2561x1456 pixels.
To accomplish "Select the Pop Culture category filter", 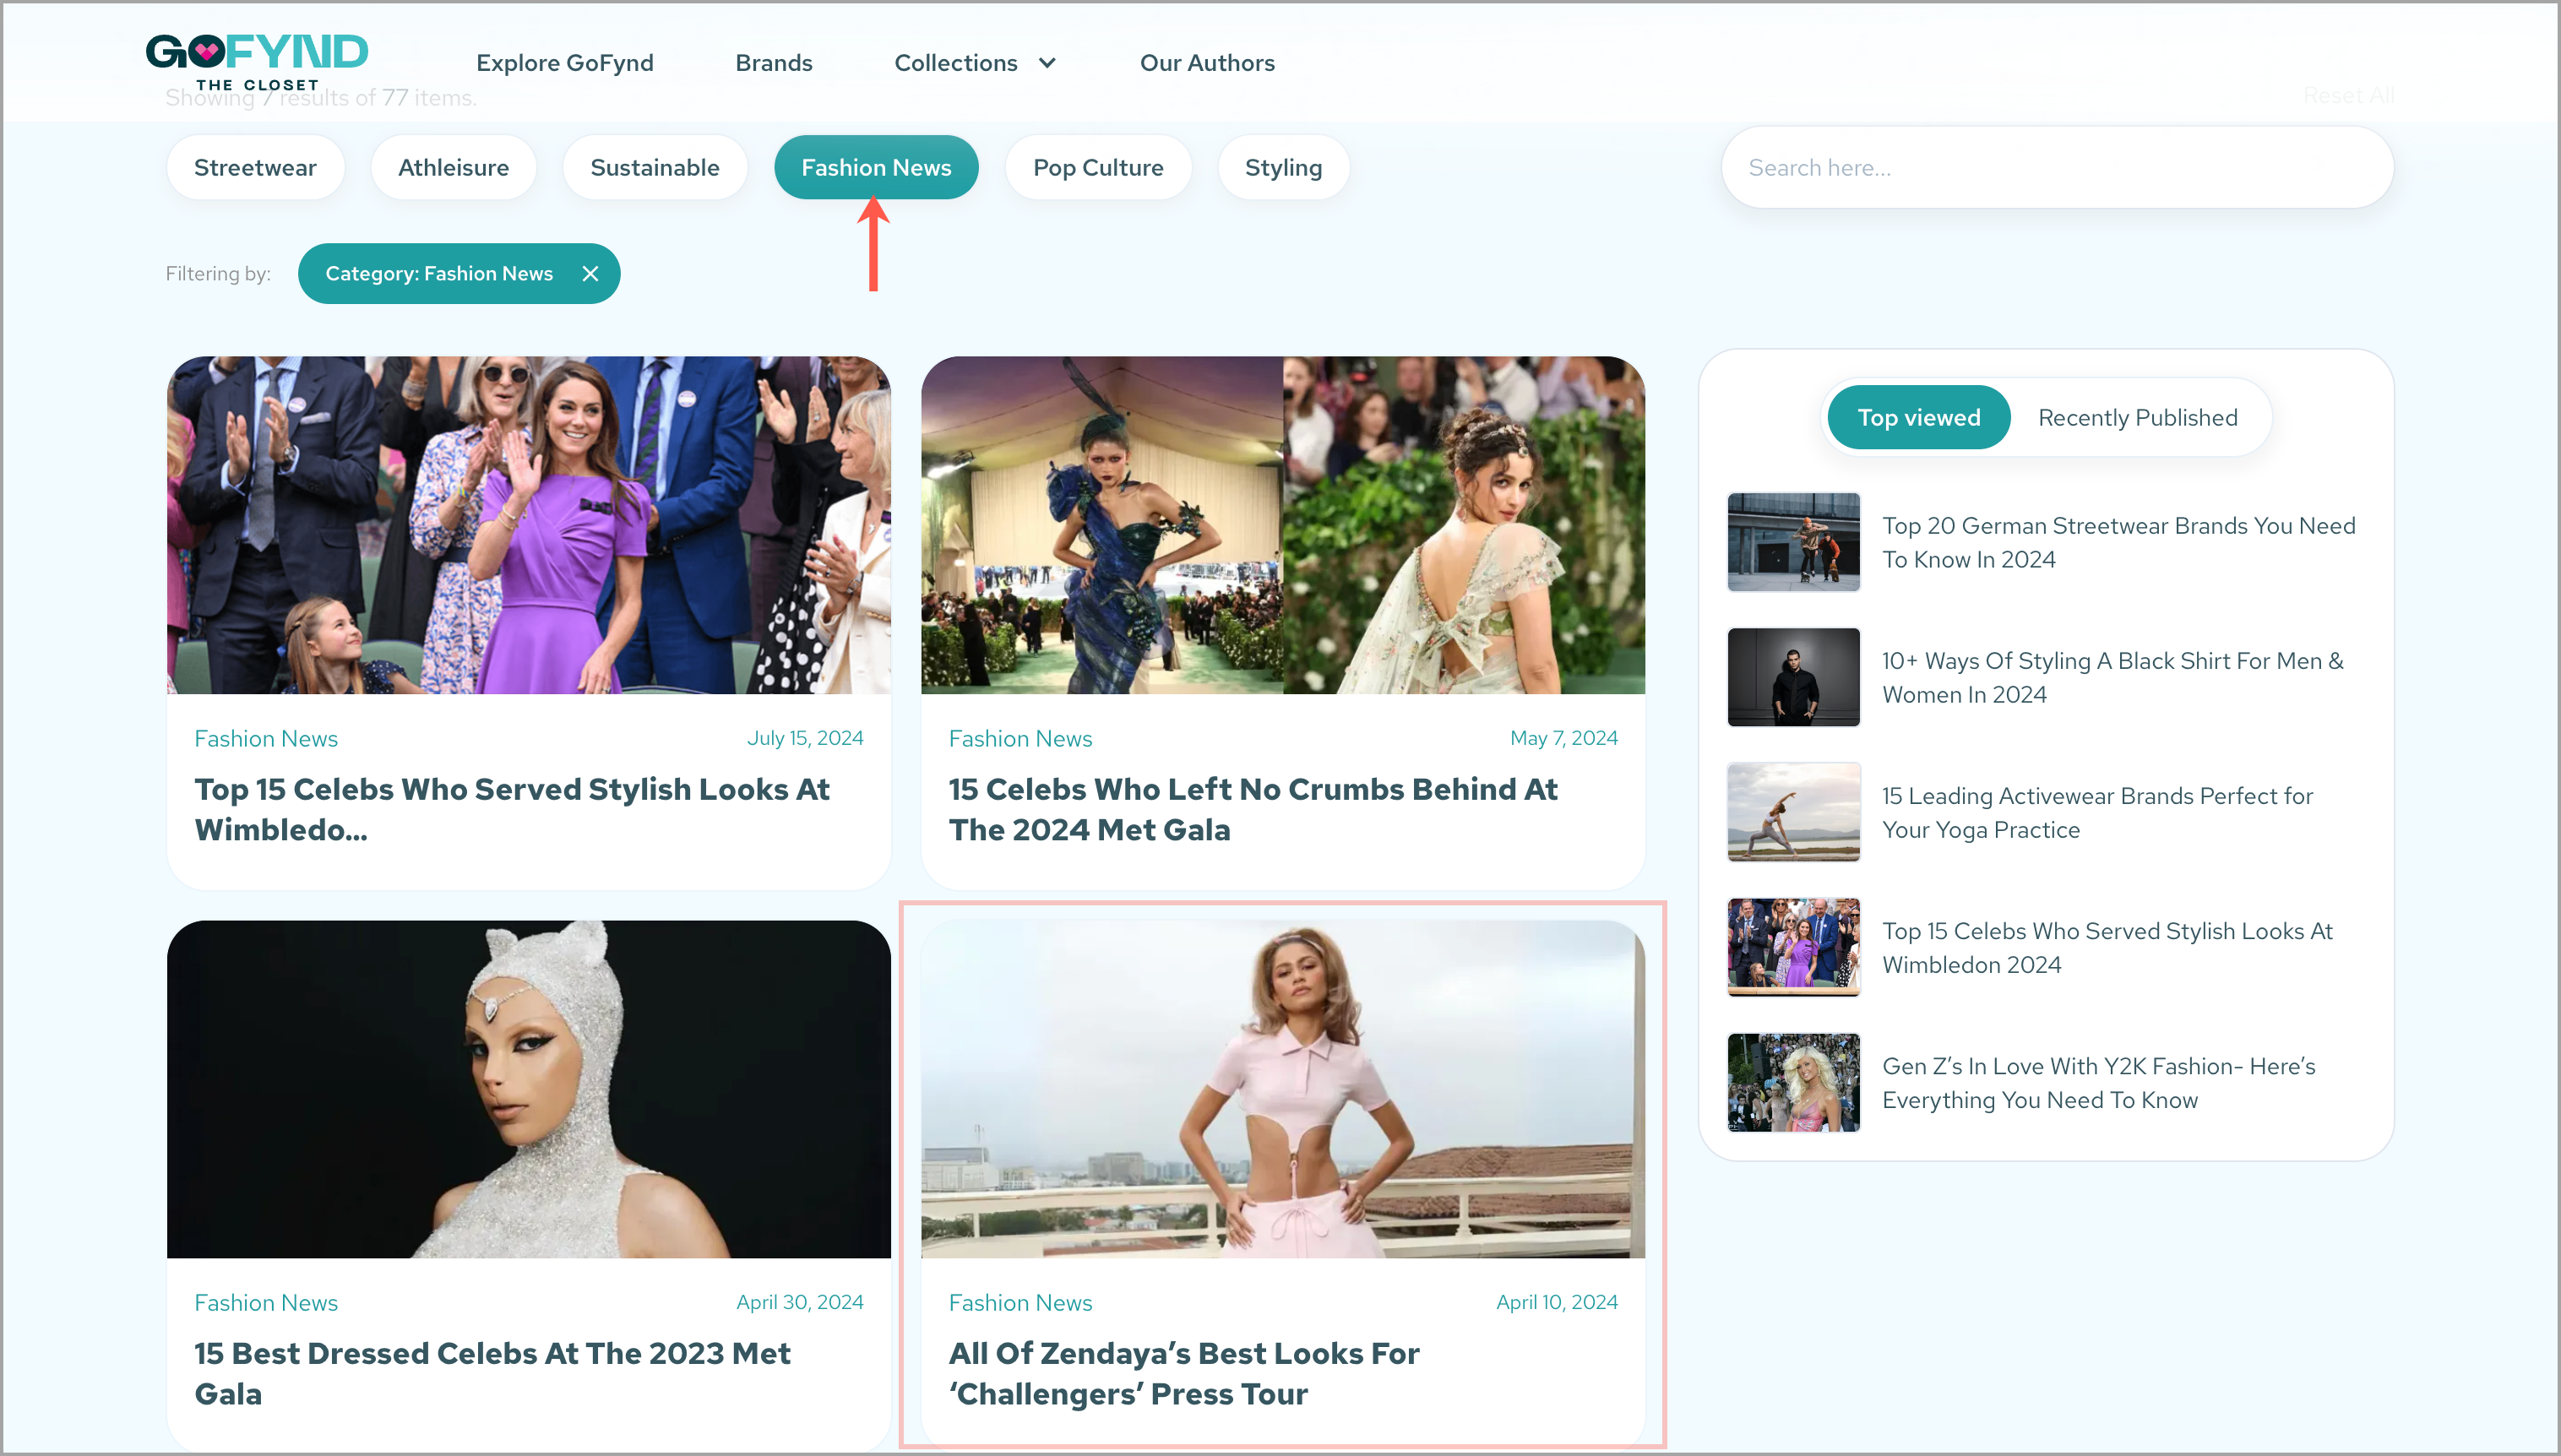I will (x=1097, y=167).
